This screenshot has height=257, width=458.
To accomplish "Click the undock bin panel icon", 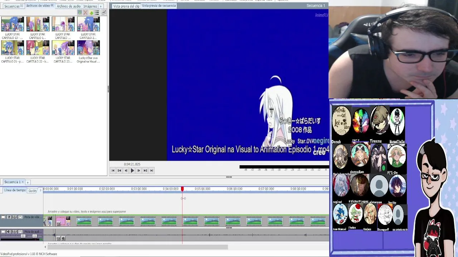I will tap(104, 12).
